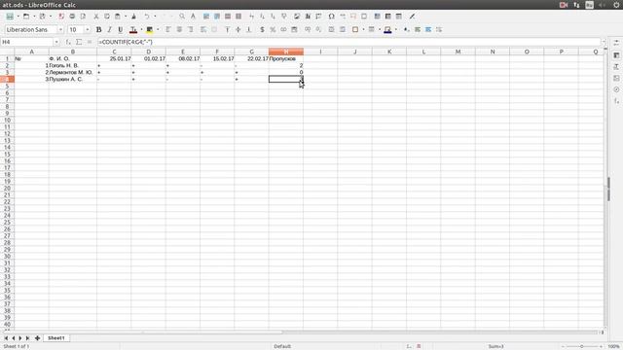Viewport: 623px width, 350px height.
Task: Open Background Color dropdown arrow
Action: click(158, 30)
